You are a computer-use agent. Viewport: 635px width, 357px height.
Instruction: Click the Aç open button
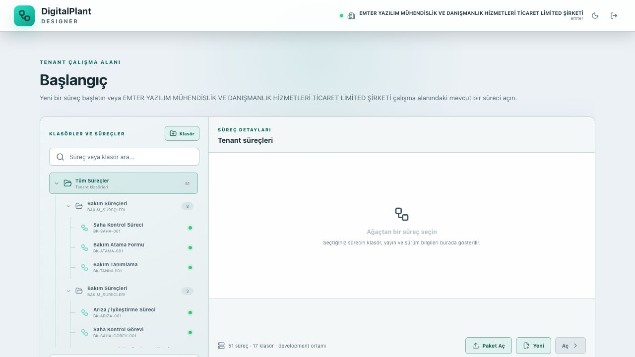point(571,346)
